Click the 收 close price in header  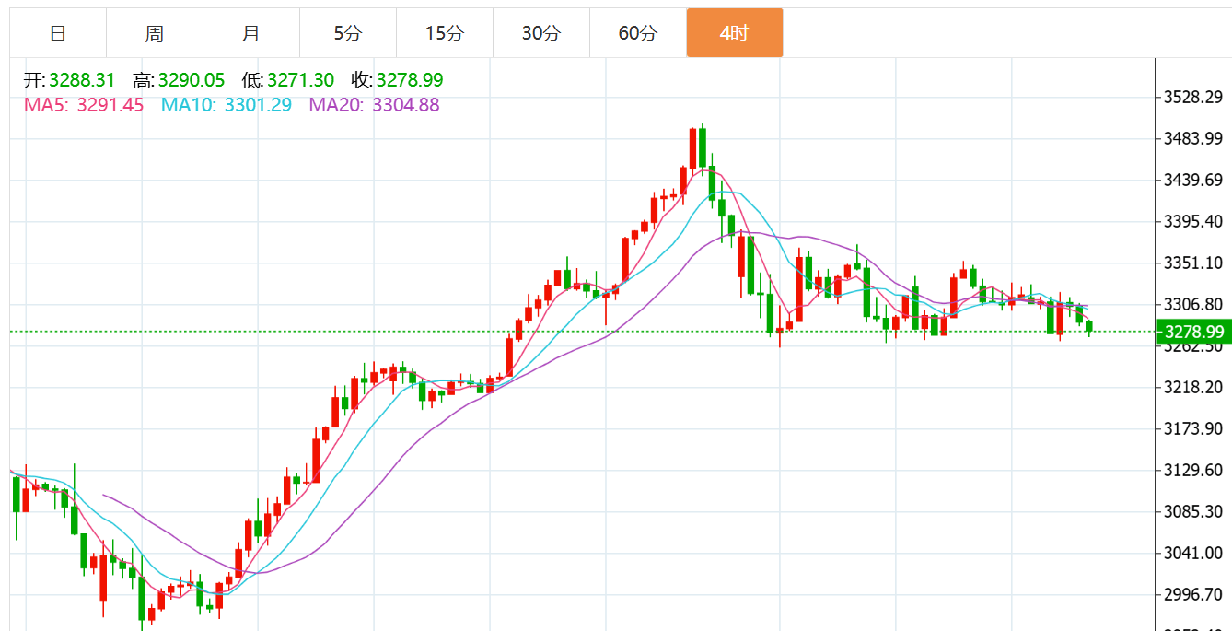407,81
